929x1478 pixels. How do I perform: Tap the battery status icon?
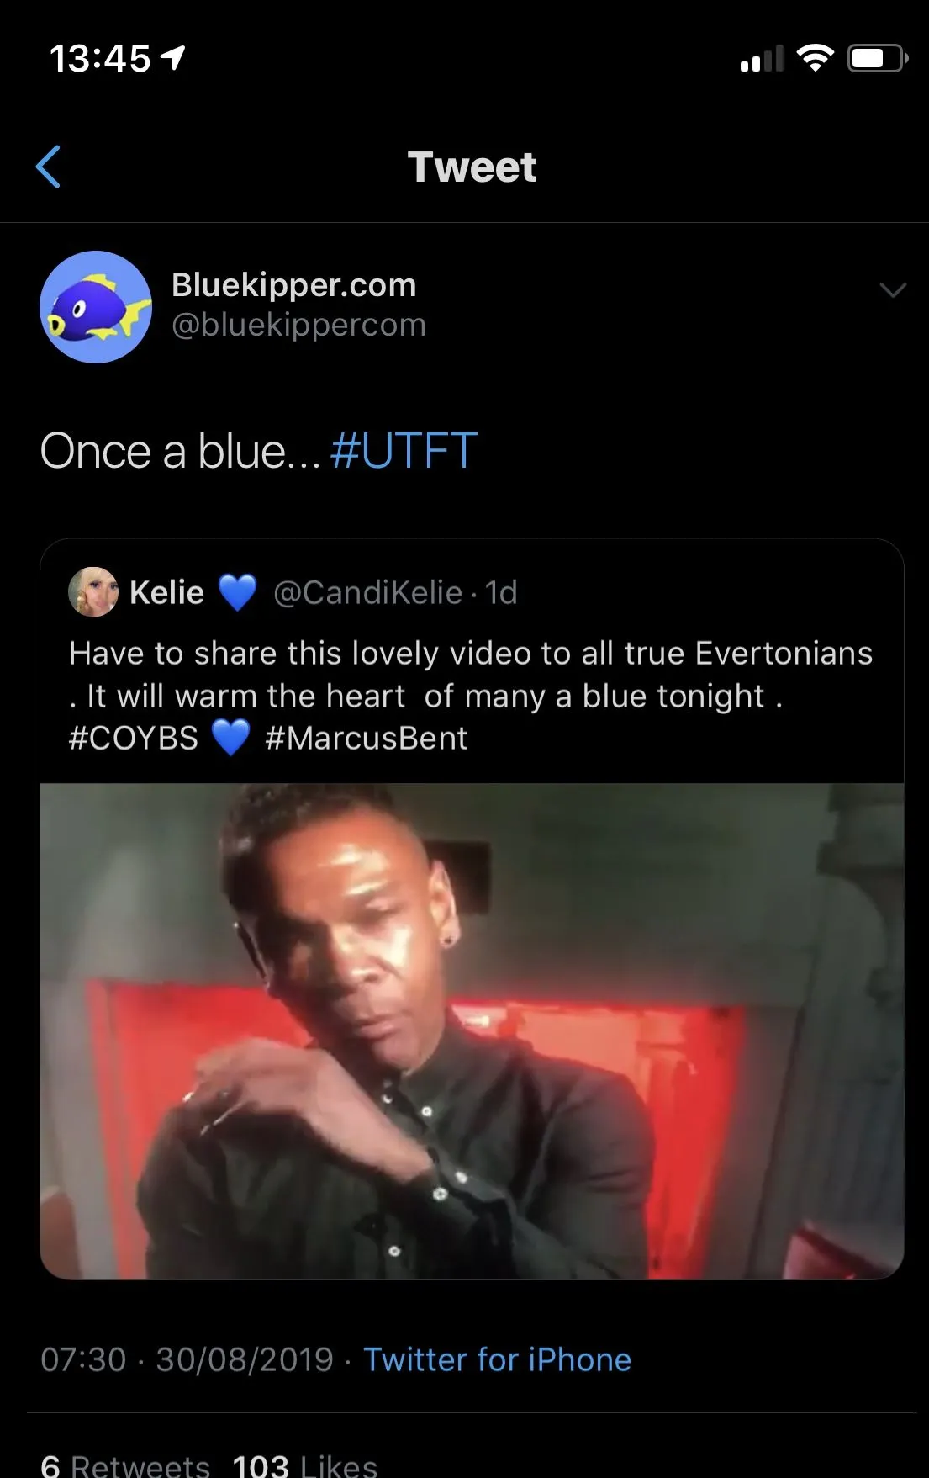(878, 59)
